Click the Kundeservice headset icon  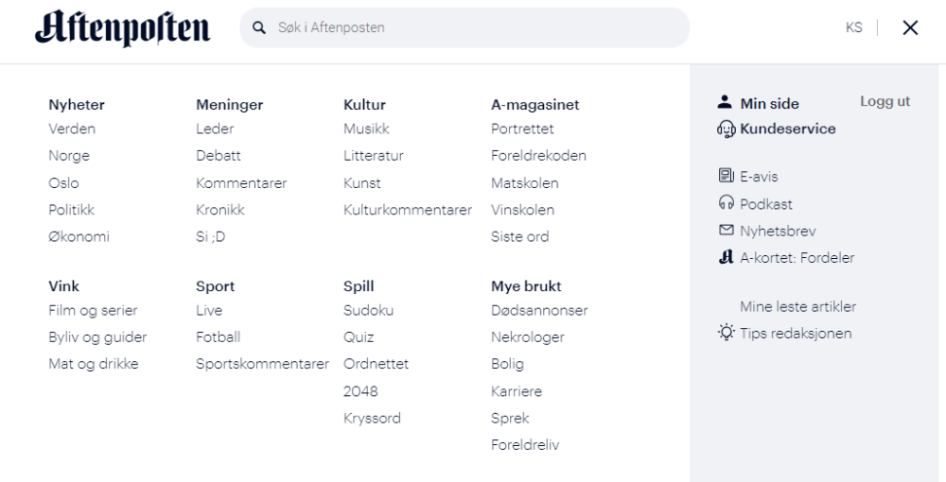[x=726, y=129]
